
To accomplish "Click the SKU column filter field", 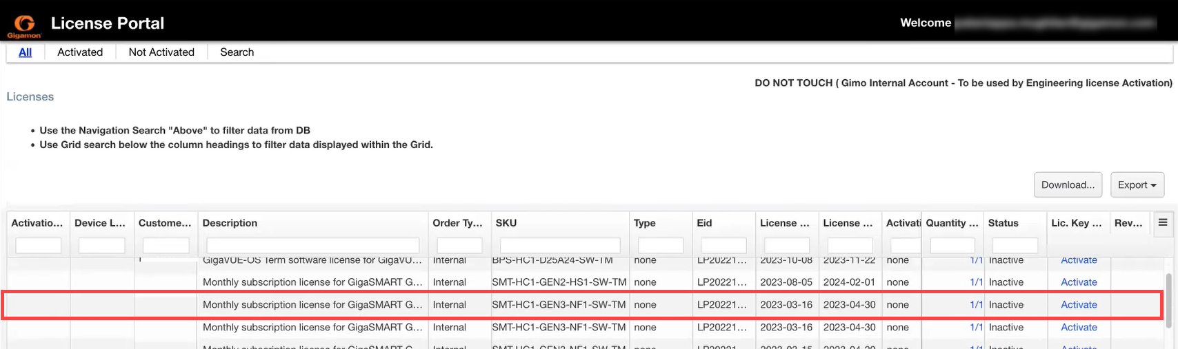I will click(560, 245).
